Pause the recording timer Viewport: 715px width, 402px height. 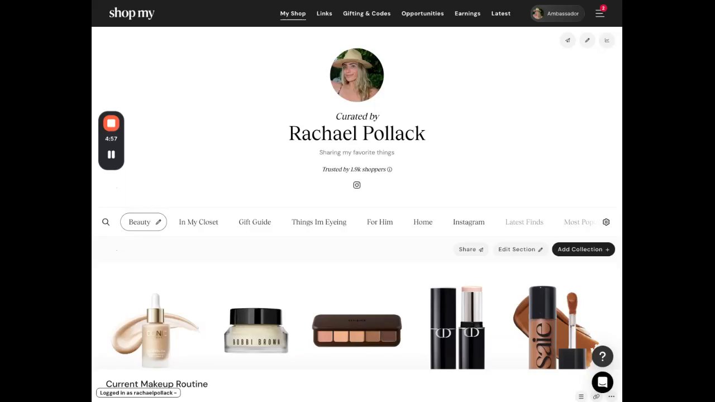tap(111, 155)
